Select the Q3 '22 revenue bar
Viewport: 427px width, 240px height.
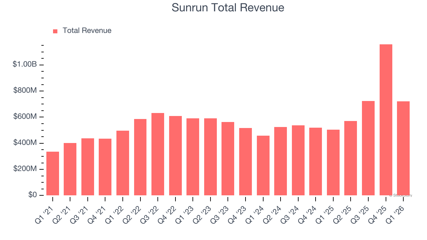(x=158, y=154)
